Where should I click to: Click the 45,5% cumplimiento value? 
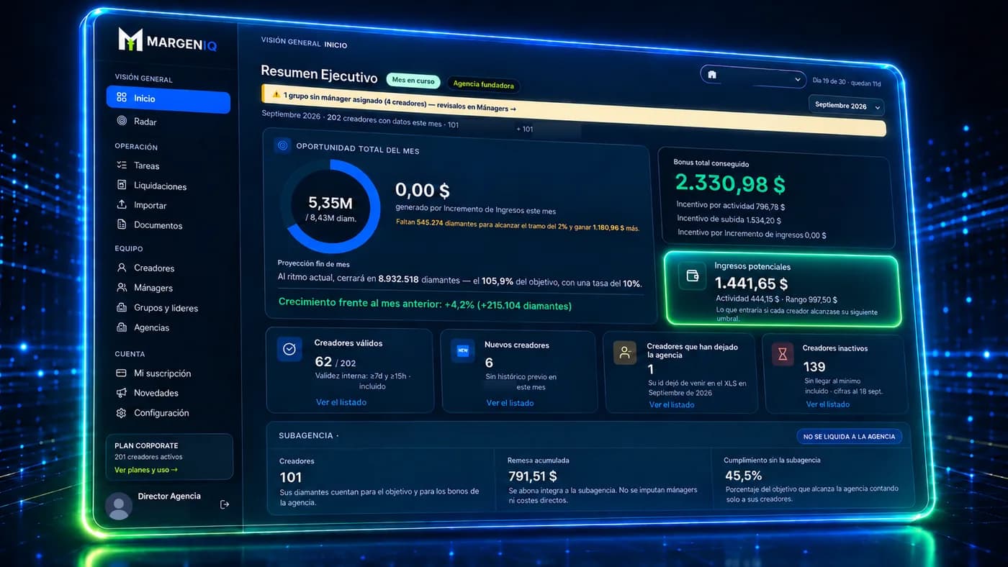pyautogui.click(x=743, y=476)
